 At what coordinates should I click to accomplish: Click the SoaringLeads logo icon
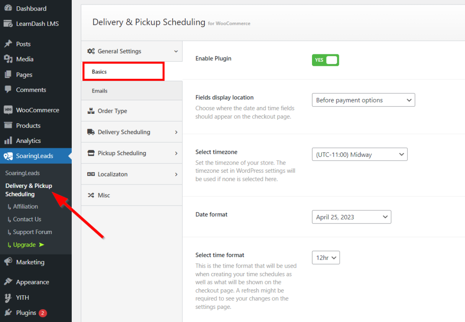pos(8,156)
